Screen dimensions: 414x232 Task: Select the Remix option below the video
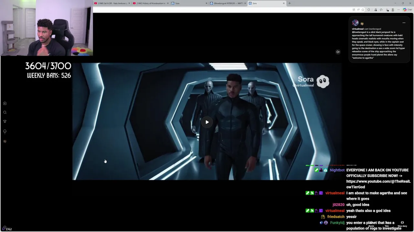tap(371, 224)
